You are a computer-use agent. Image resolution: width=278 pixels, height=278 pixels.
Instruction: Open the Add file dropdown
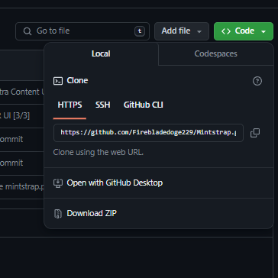(x=182, y=31)
